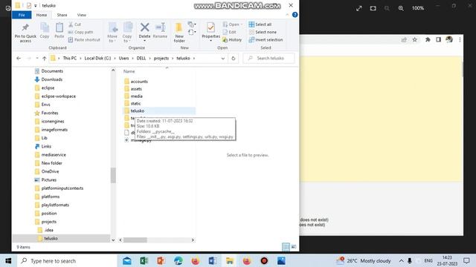Select Pictures in navigation pane
Image resolution: width=476 pixels, height=267 pixels.
(48, 179)
